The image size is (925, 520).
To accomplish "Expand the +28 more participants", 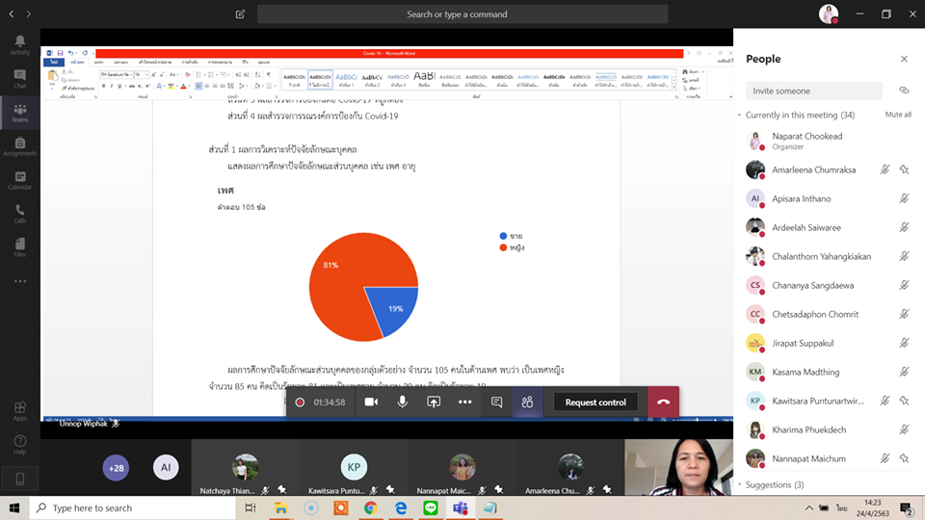I will click(117, 468).
